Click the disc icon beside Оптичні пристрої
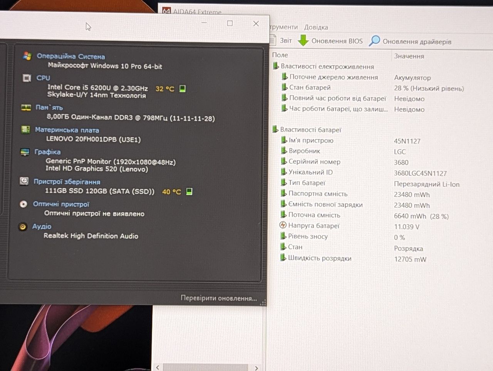The height and width of the screenshot is (371, 493). coord(23,204)
